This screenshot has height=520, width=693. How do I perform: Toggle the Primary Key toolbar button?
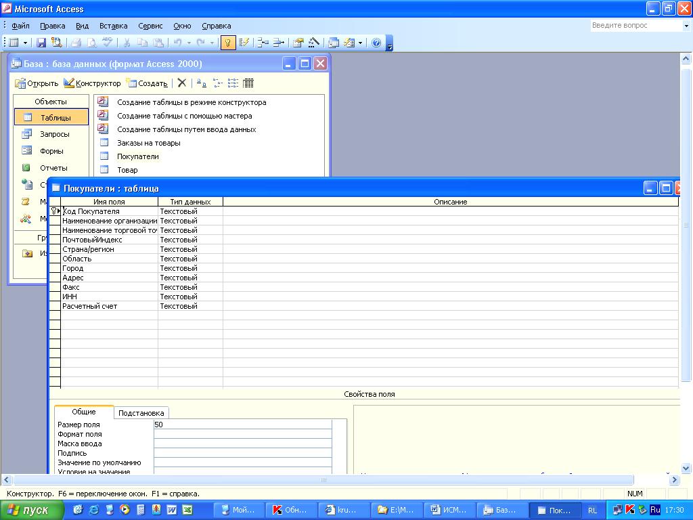(228, 43)
